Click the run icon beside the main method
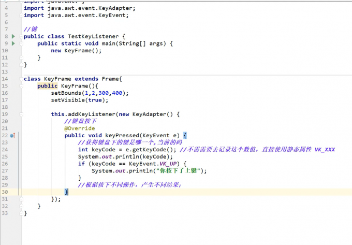352x245 pixels. coord(13,44)
